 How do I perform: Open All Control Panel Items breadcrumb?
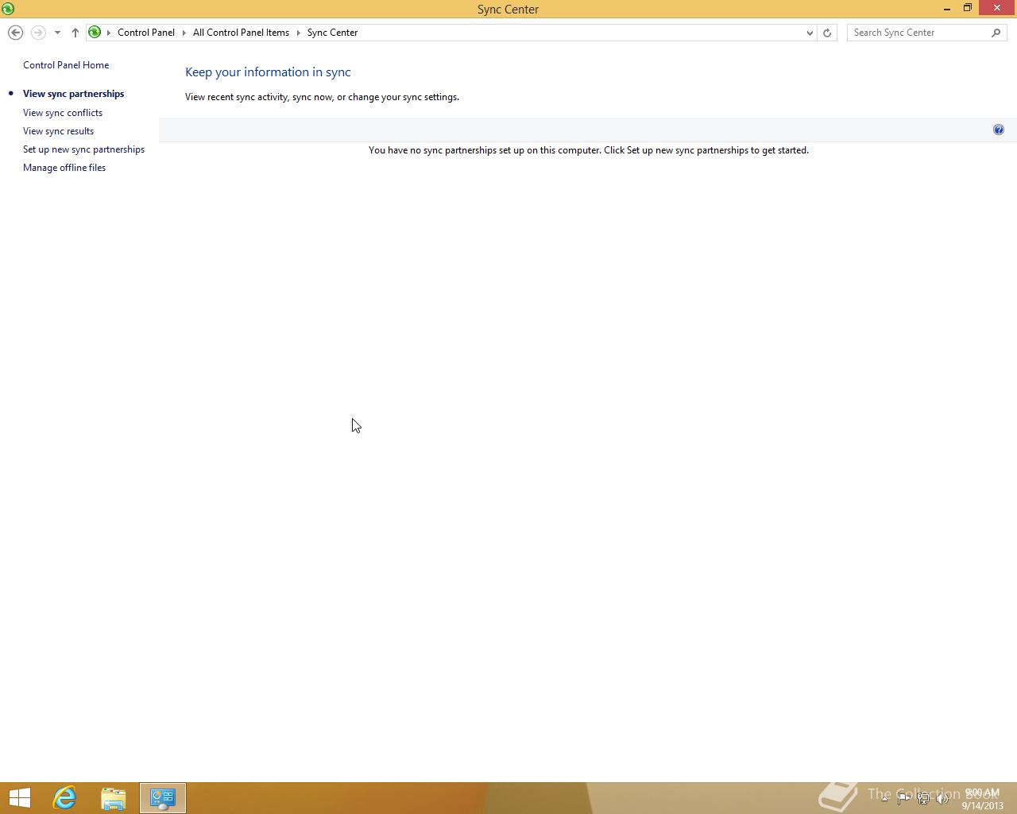(241, 33)
